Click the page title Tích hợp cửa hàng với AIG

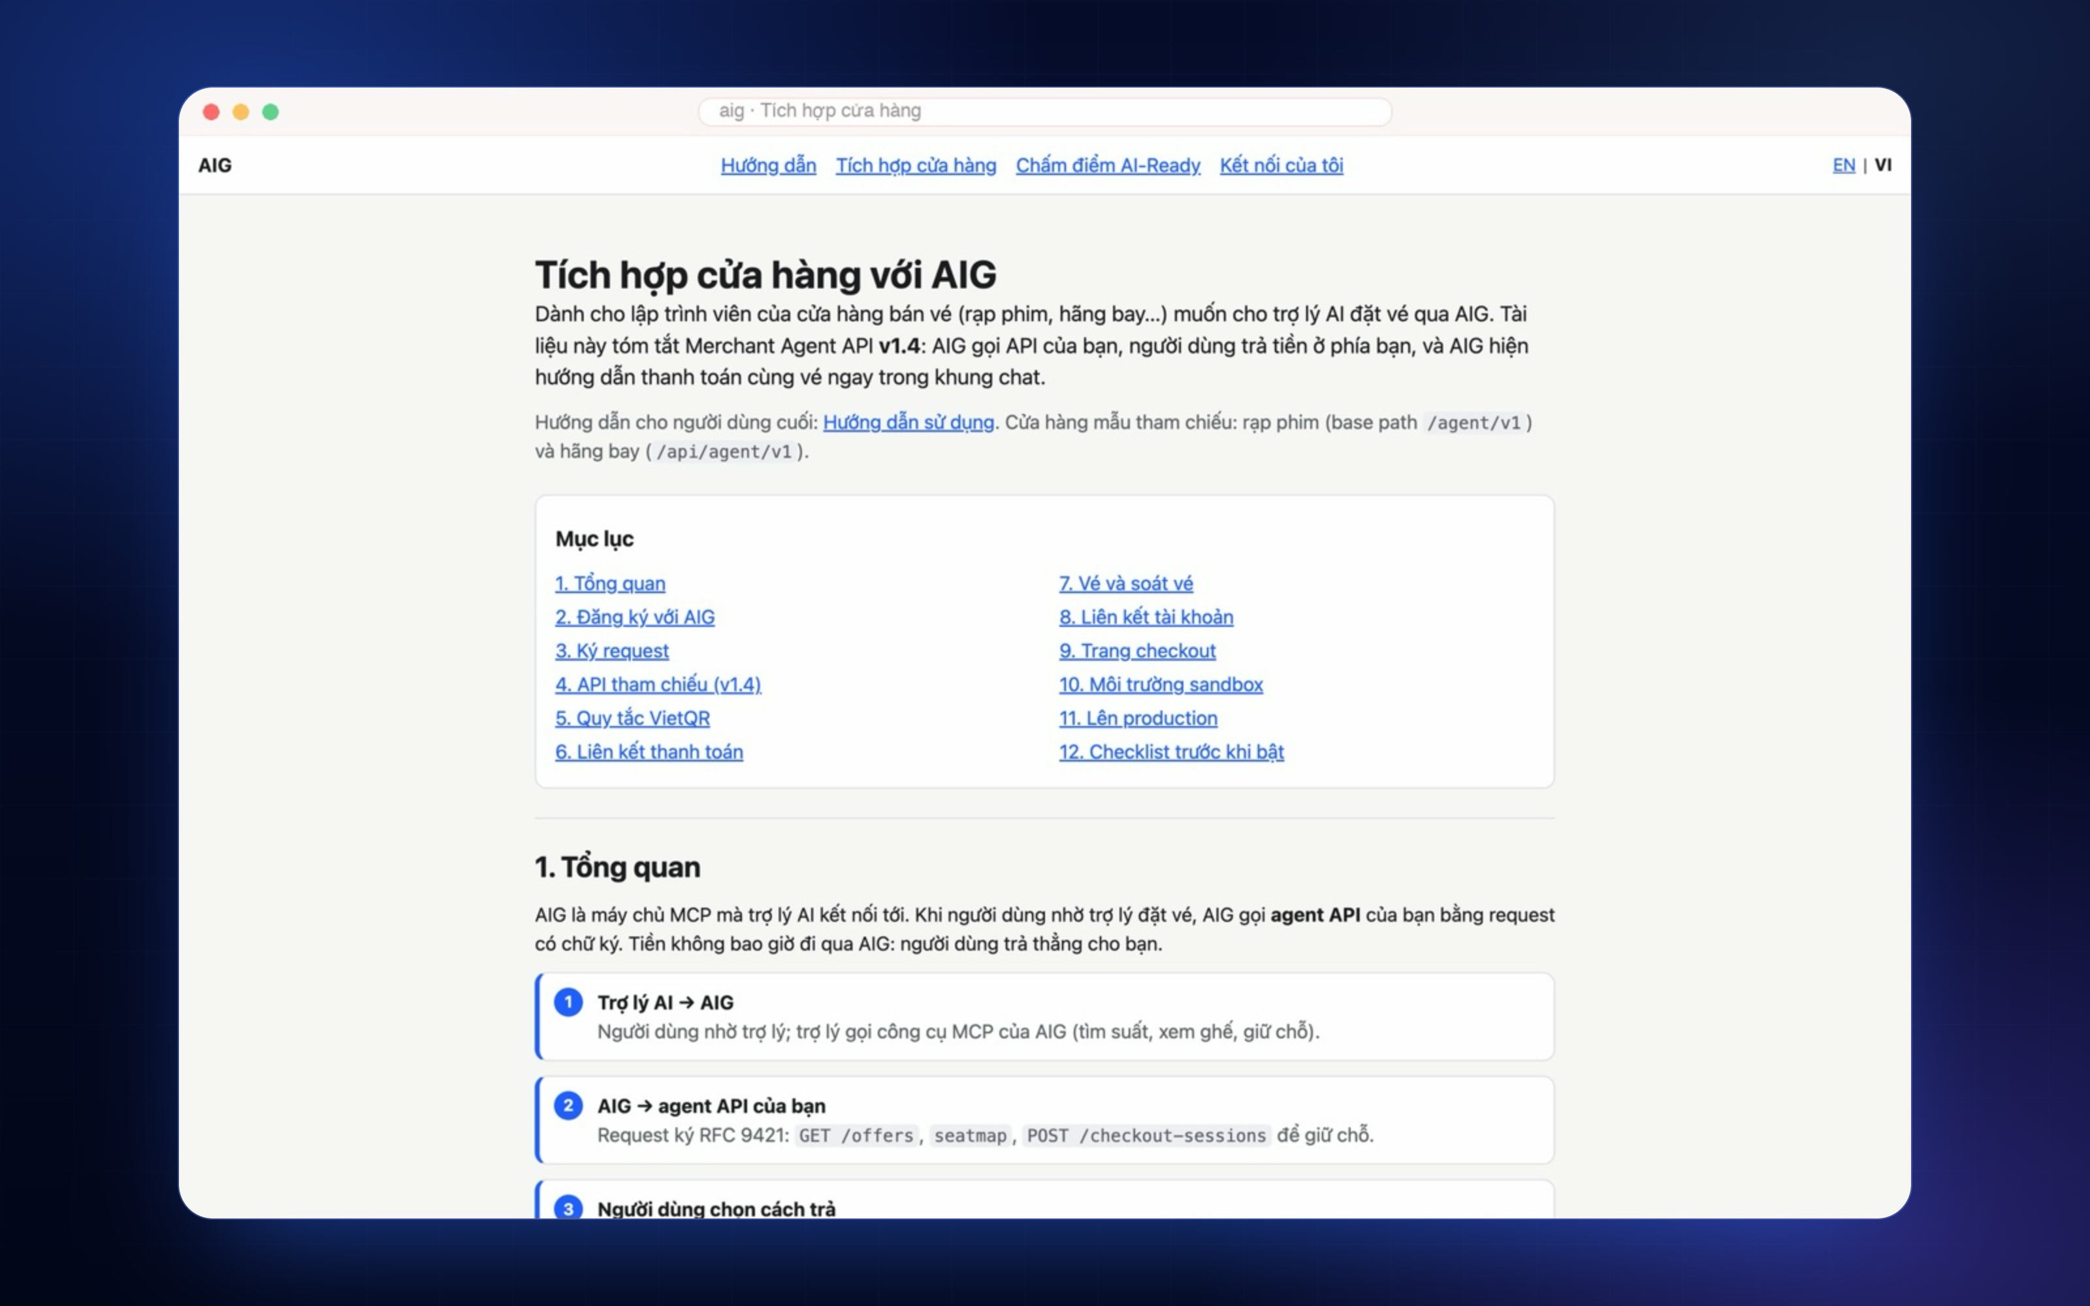765,275
